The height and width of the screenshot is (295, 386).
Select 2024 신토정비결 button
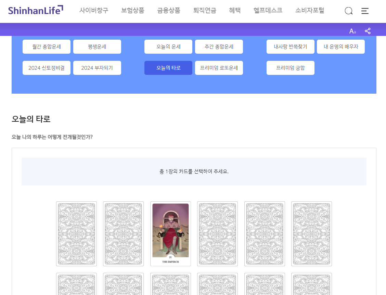point(47,68)
